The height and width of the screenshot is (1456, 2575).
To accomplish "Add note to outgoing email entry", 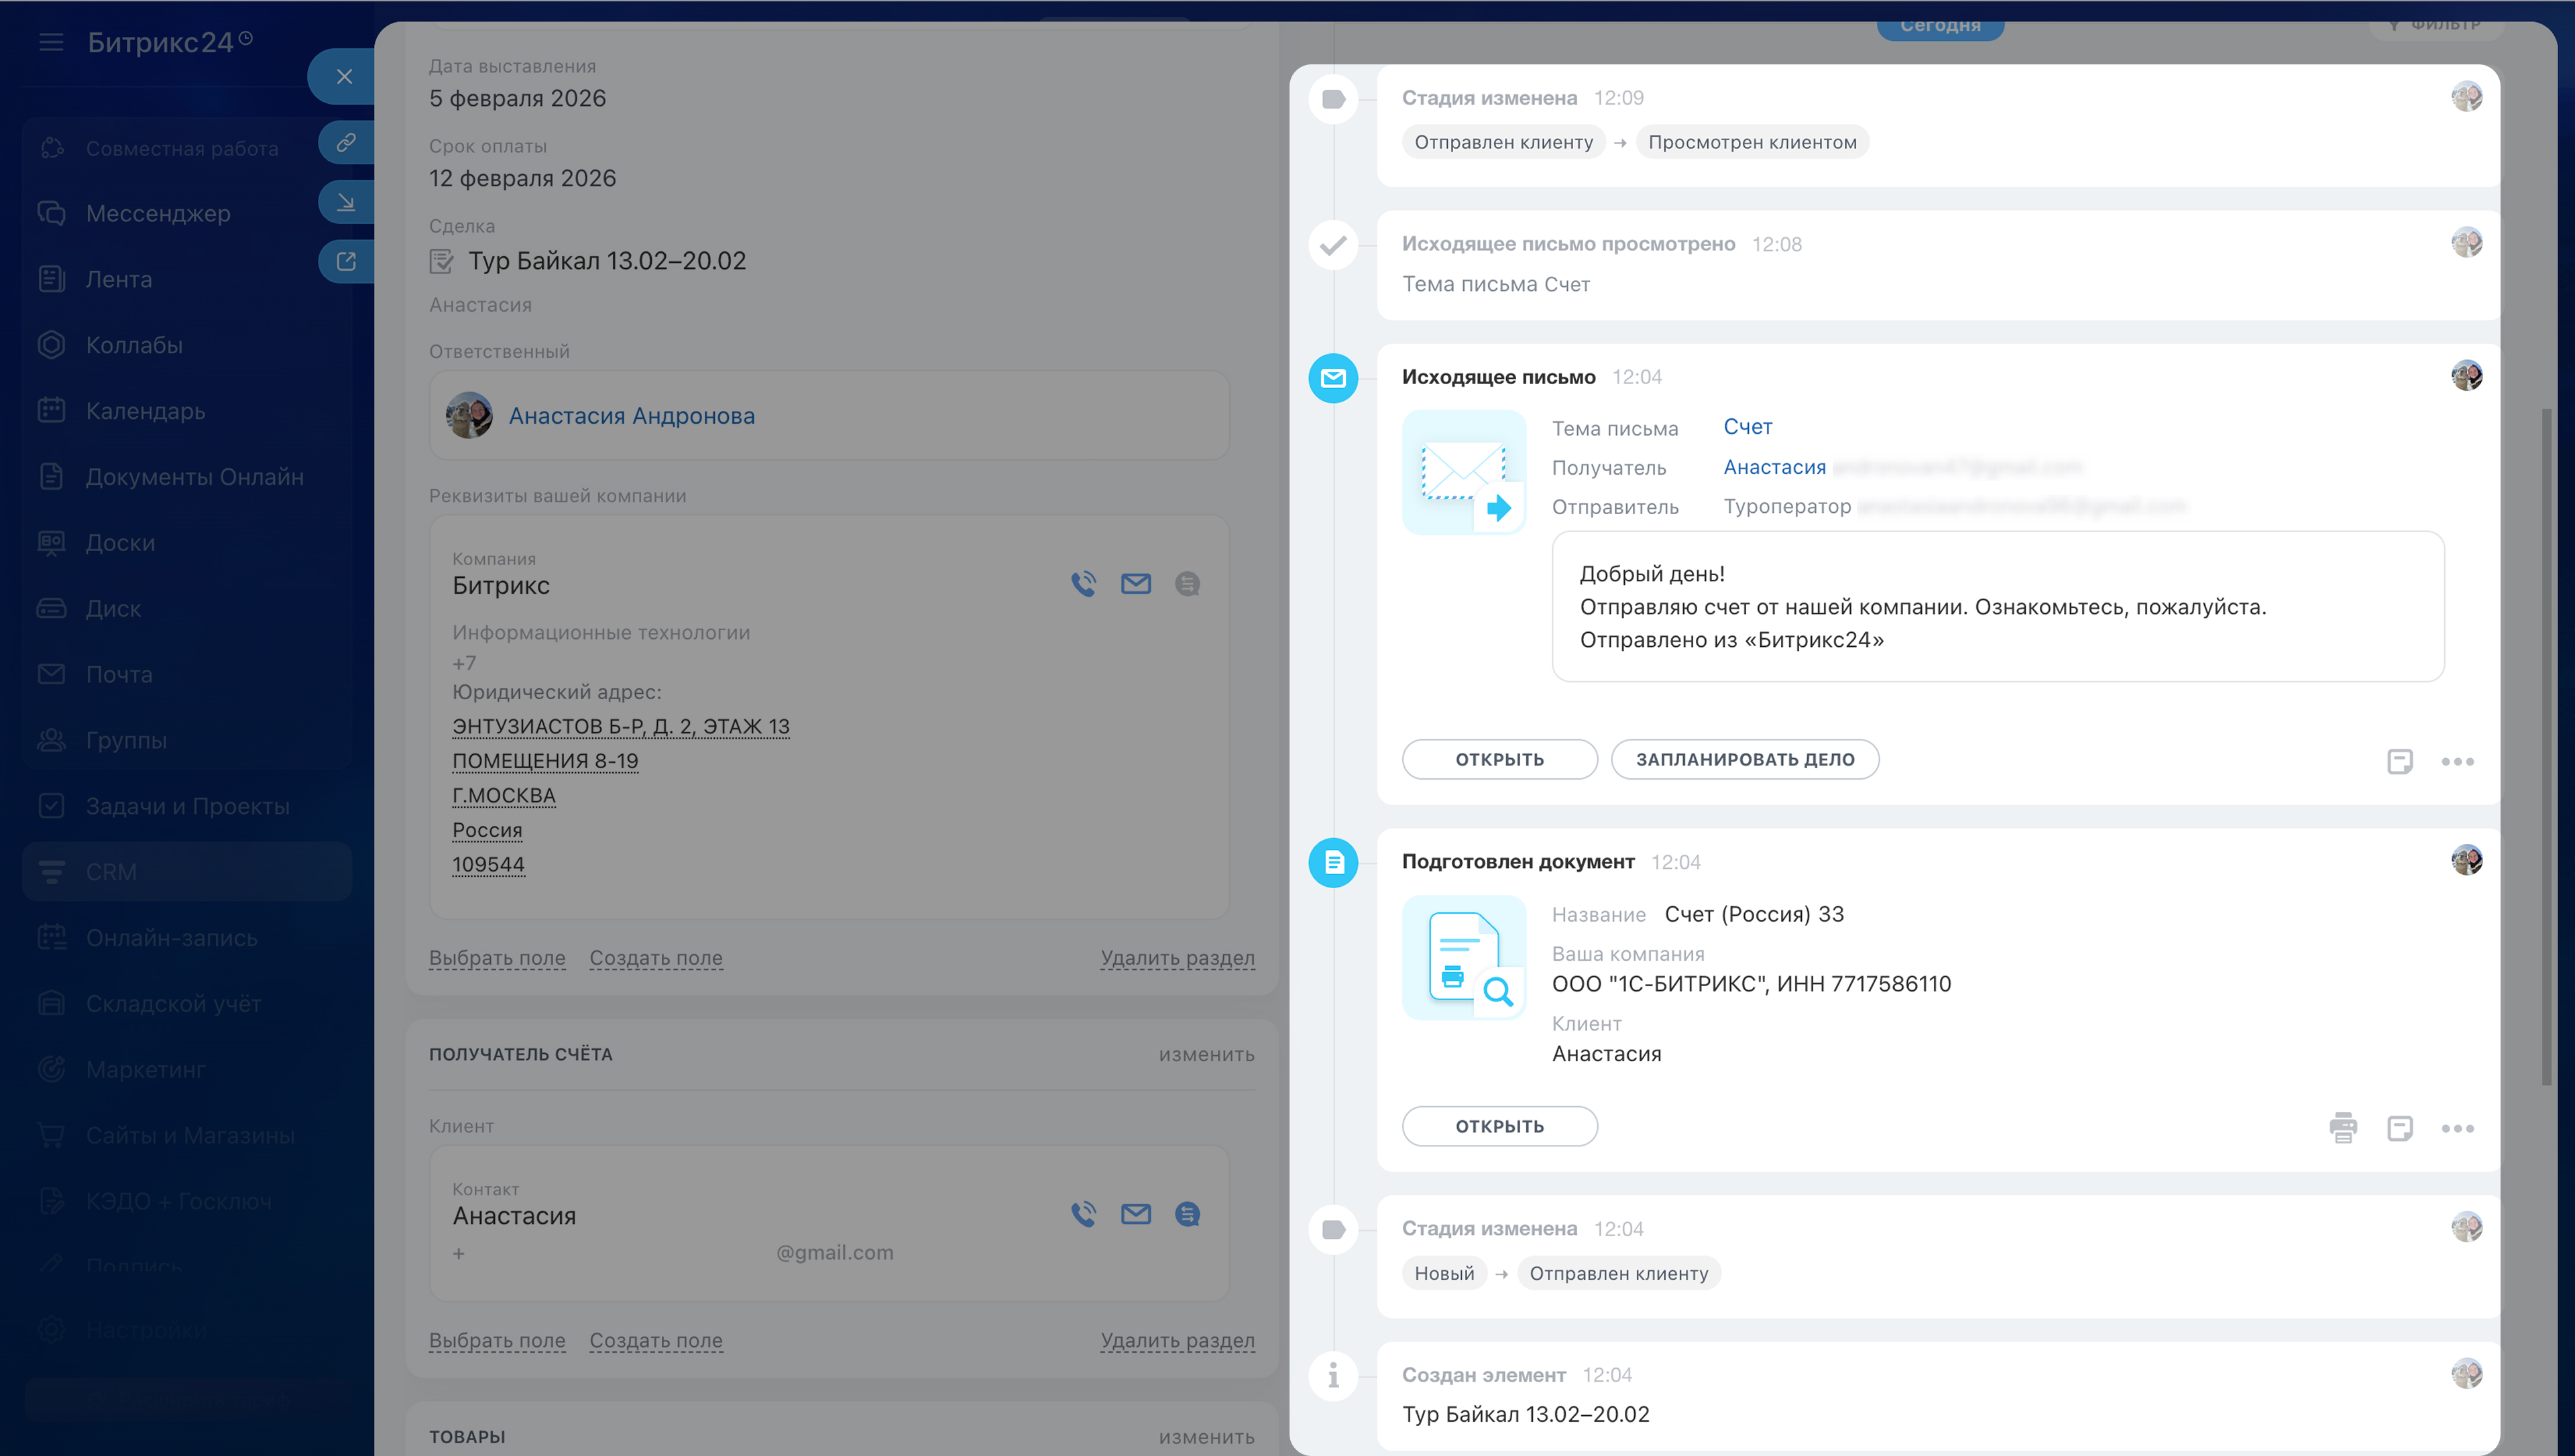I will point(2399,761).
